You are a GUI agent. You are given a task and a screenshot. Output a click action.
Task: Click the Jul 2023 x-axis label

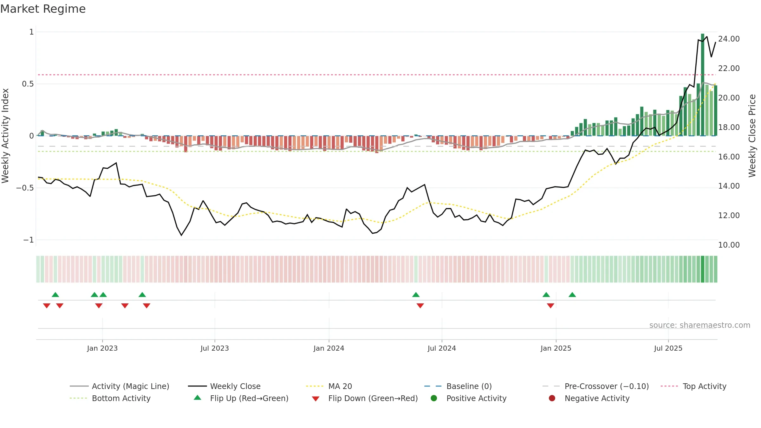coord(215,348)
